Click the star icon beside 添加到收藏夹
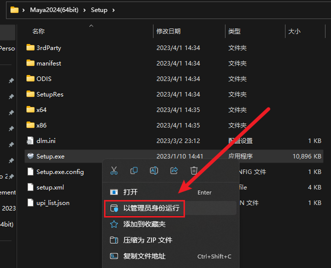The image size is (331, 268). point(114,224)
